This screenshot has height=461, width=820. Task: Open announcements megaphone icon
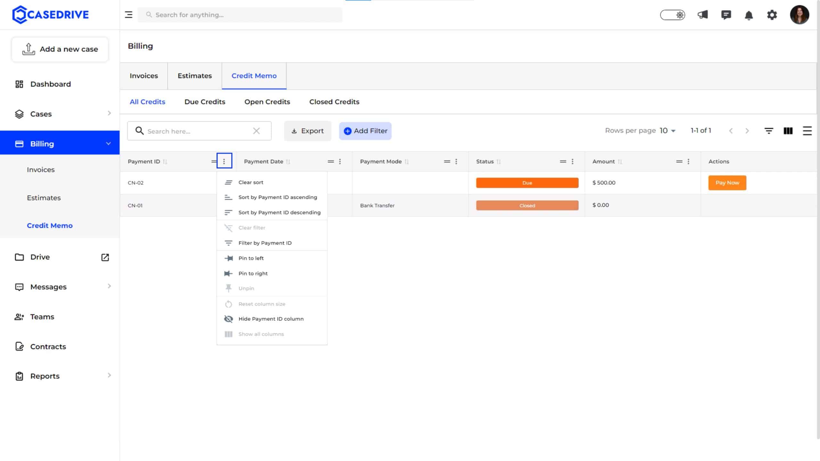(x=702, y=15)
